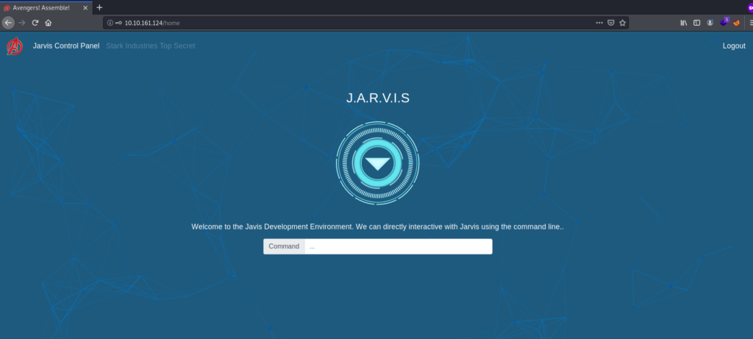
Task: Click the purple extension with badge 5
Action: click(x=724, y=23)
